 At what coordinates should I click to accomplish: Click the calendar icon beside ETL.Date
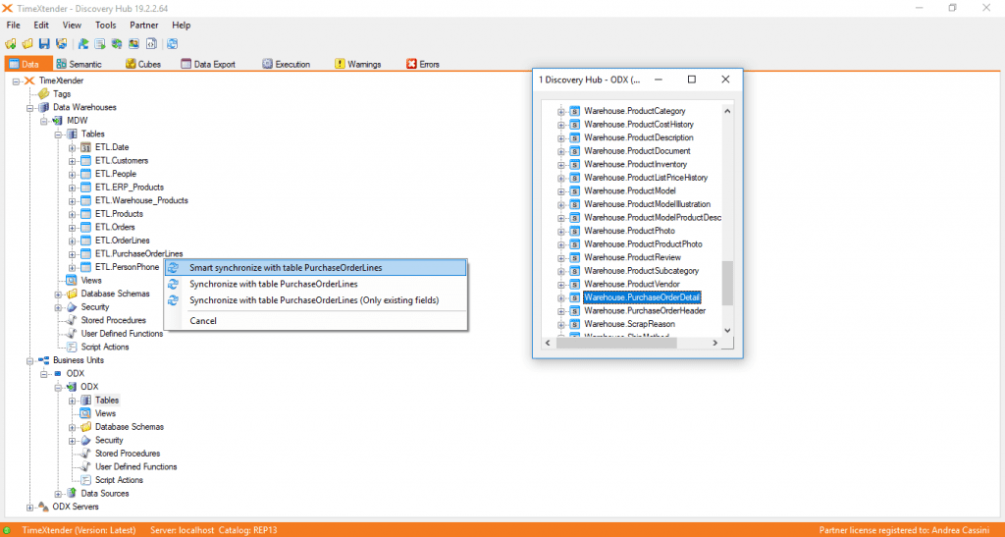[x=86, y=147]
